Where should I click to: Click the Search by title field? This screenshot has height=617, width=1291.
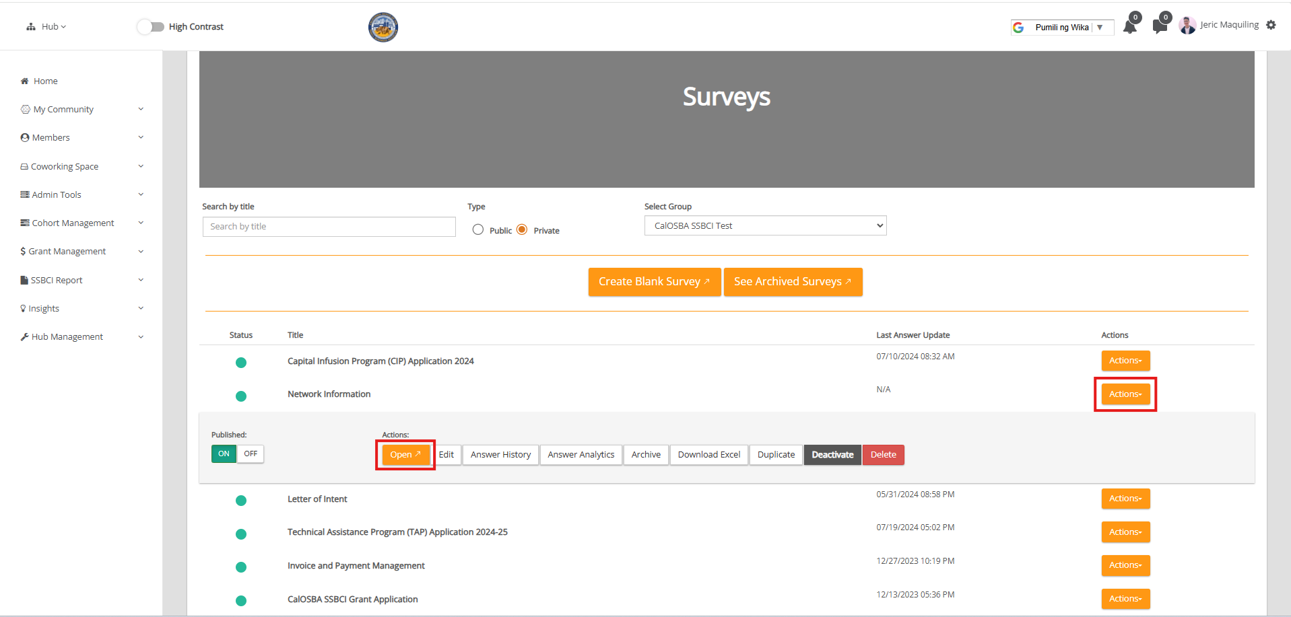tap(329, 227)
